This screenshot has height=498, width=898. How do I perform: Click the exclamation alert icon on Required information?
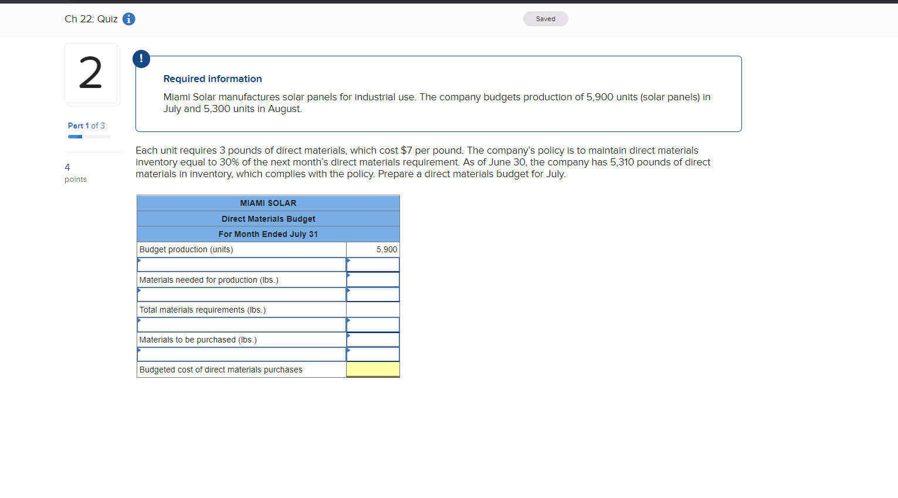[141, 59]
